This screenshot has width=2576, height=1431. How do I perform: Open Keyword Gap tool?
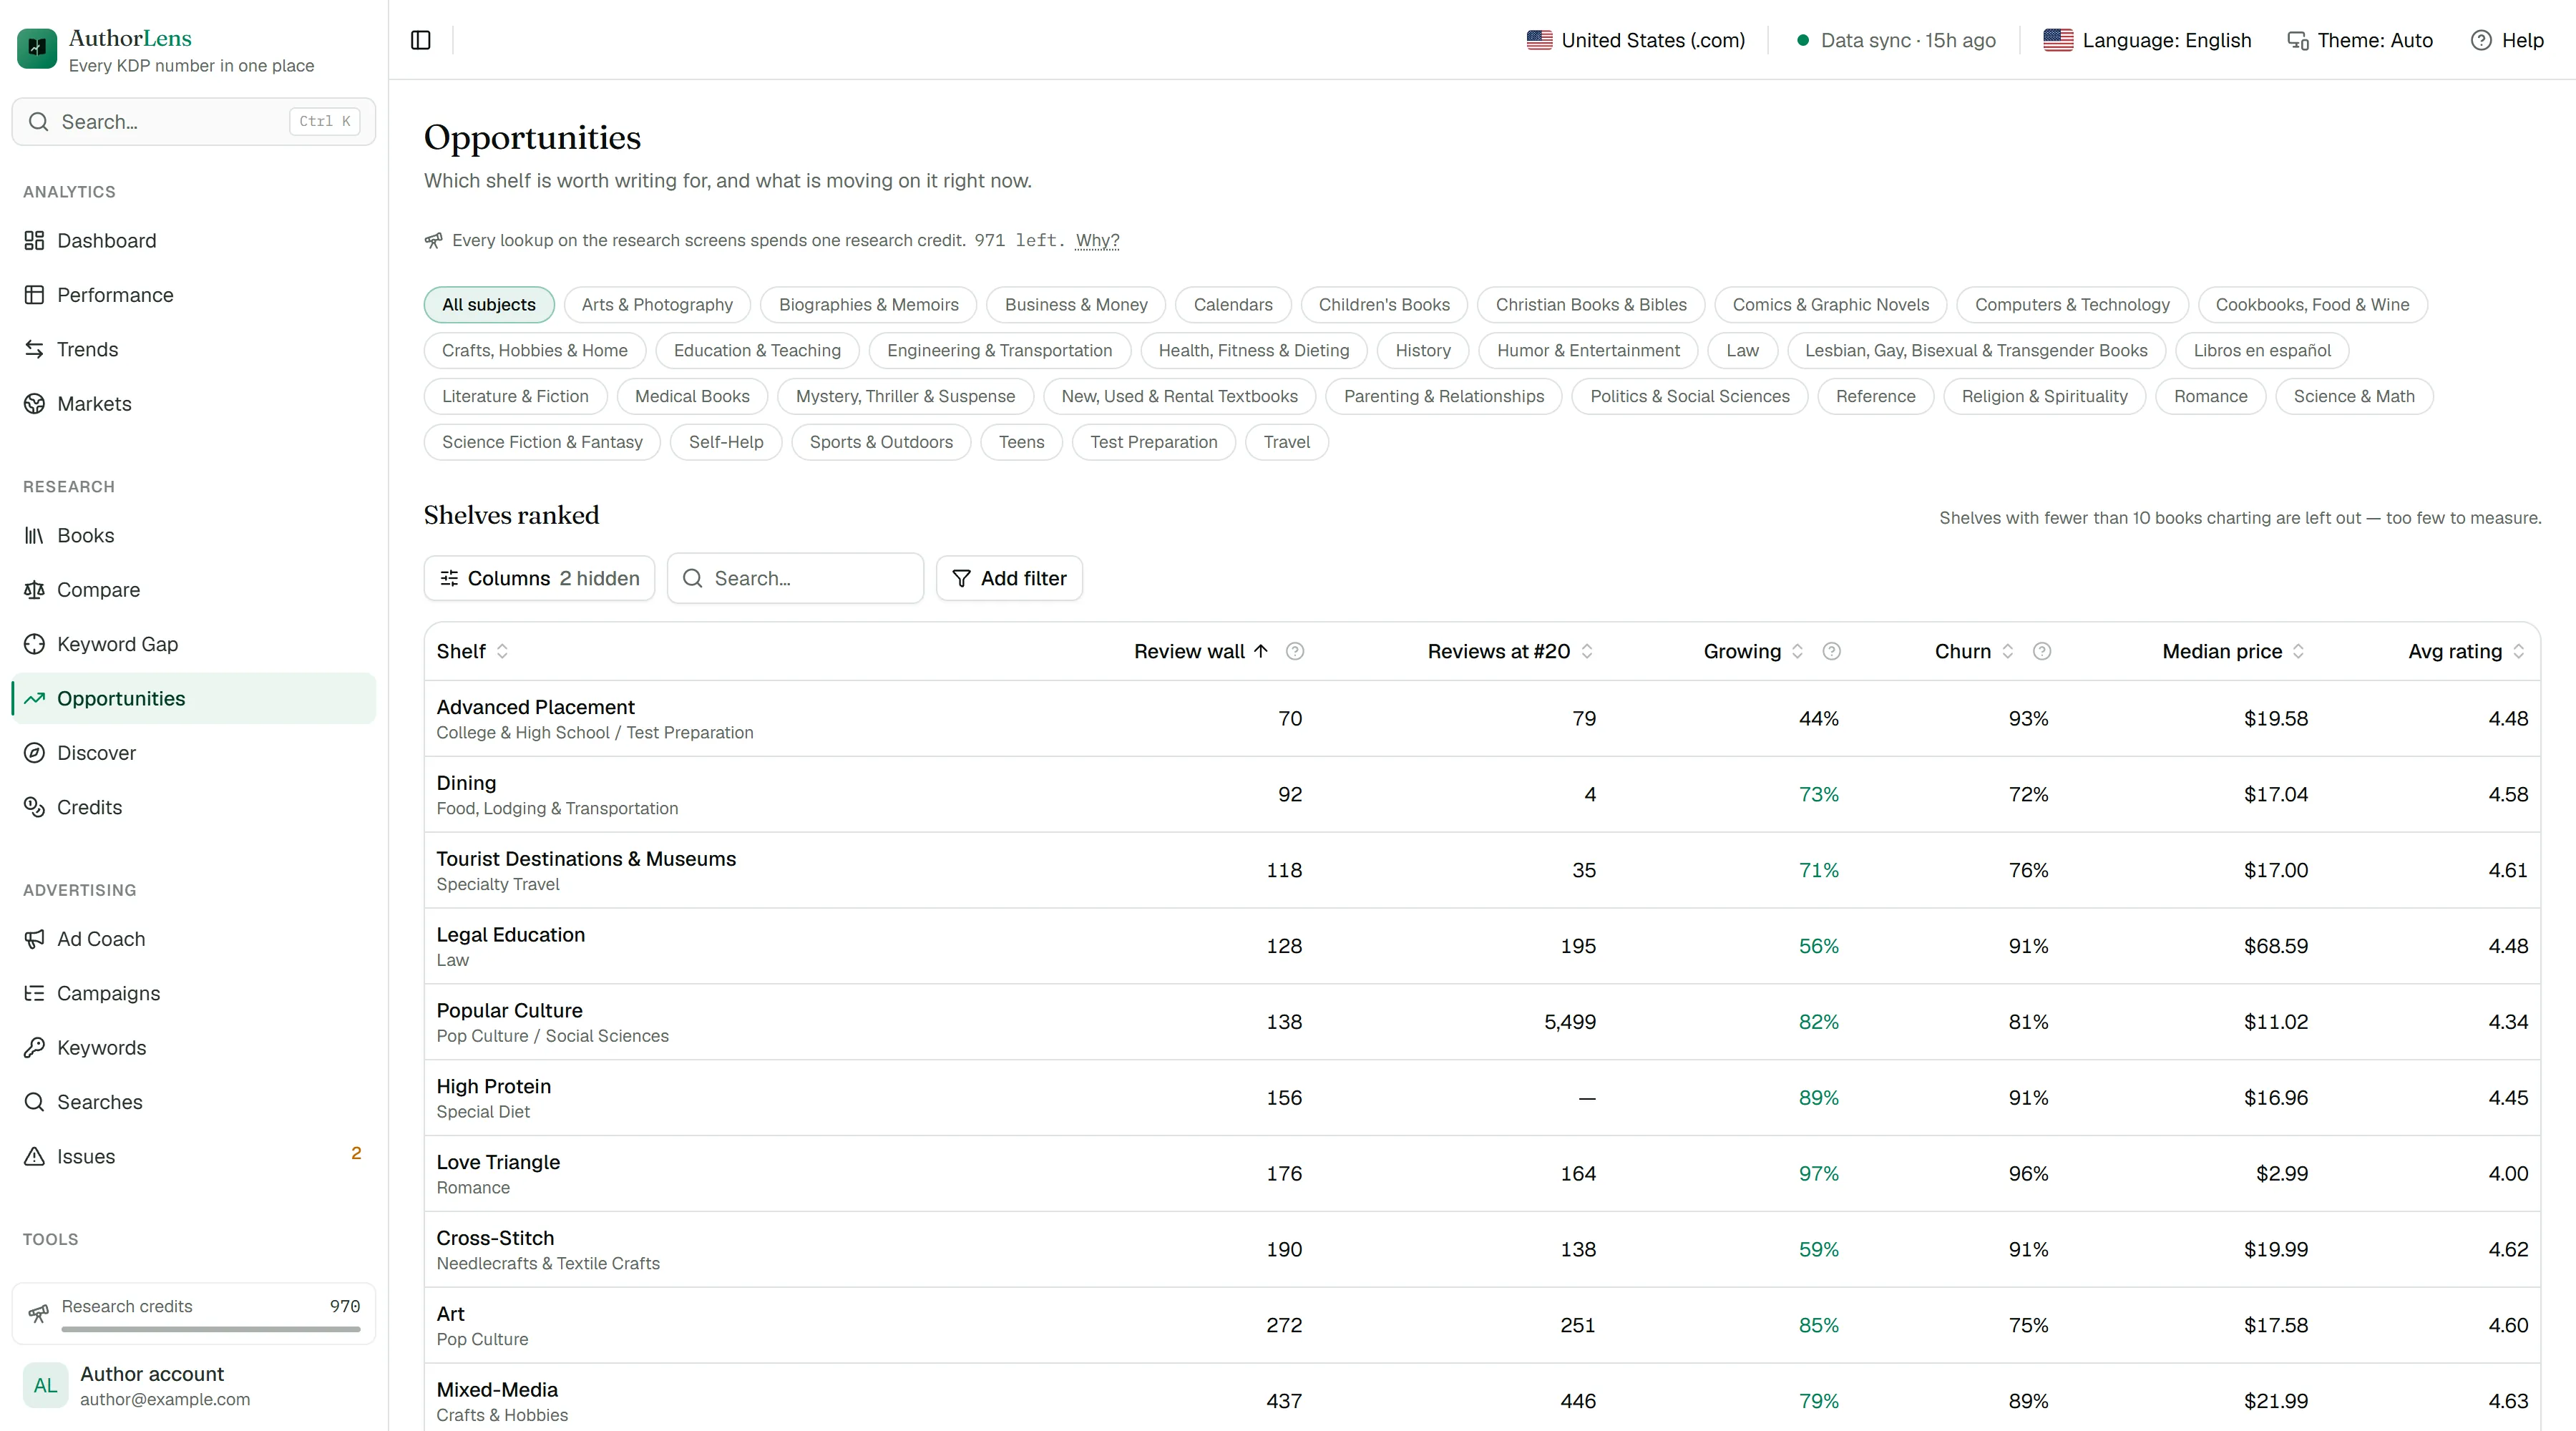coord(194,644)
